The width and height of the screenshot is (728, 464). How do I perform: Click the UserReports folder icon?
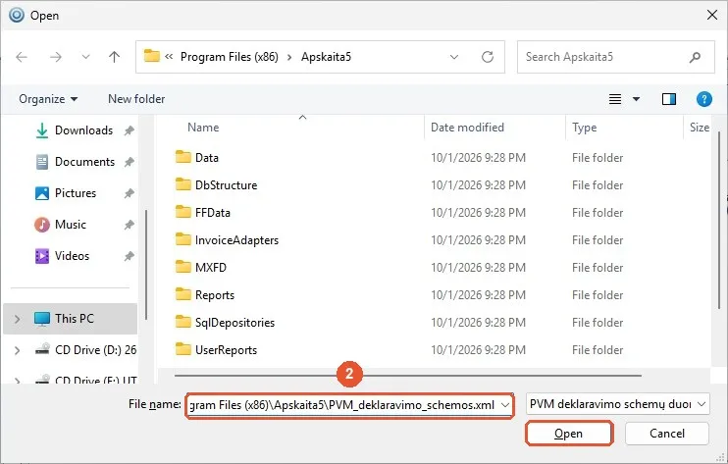(182, 349)
